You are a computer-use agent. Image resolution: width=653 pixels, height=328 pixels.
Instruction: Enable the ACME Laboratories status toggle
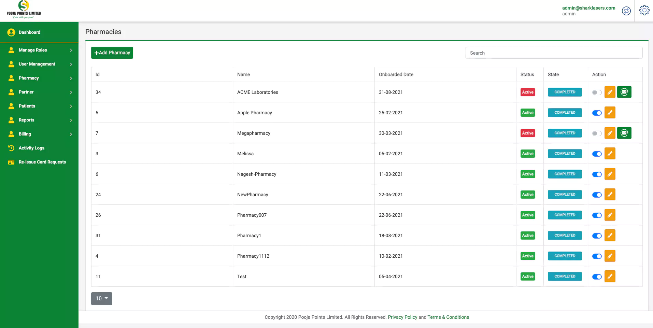(597, 92)
